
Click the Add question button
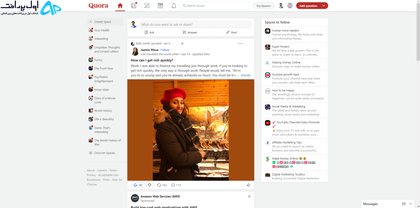[308, 6]
